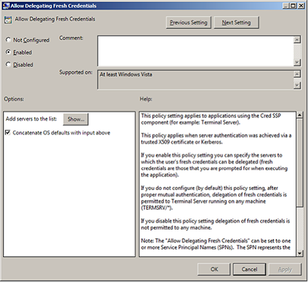Screen dimensions: 308x282
Task: Click the policy setting icon beside the title
Action: [x=8, y=20]
